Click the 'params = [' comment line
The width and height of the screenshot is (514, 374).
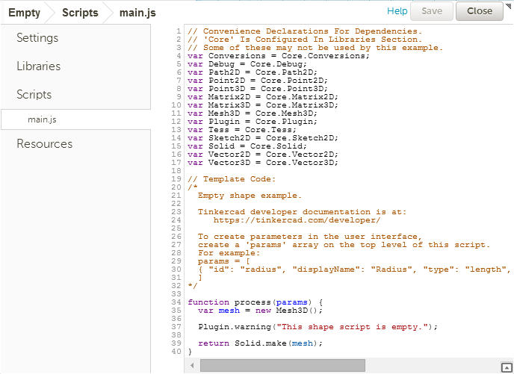coord(224,261)
